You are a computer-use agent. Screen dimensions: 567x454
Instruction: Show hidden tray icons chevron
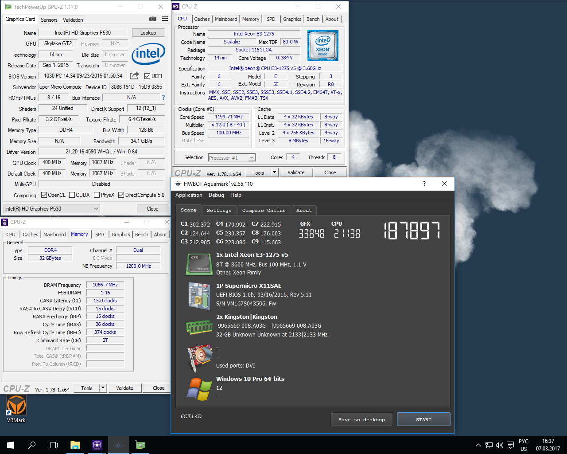[478, 445]
